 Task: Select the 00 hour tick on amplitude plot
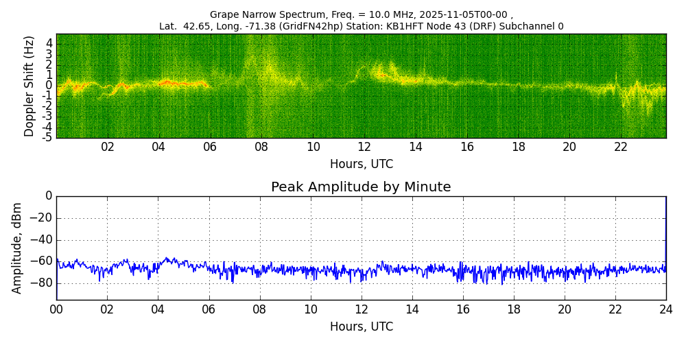tap(56, 309)
